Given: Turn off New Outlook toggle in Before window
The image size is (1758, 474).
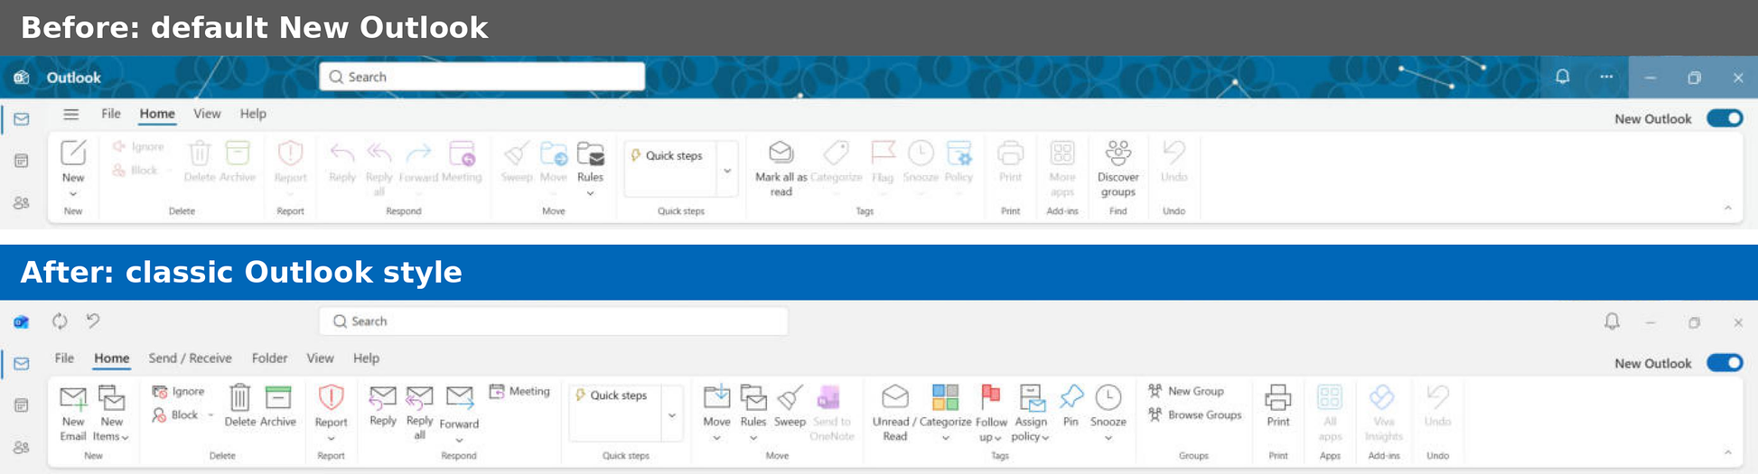Looking at the screenshot, I should (1725, 118).
